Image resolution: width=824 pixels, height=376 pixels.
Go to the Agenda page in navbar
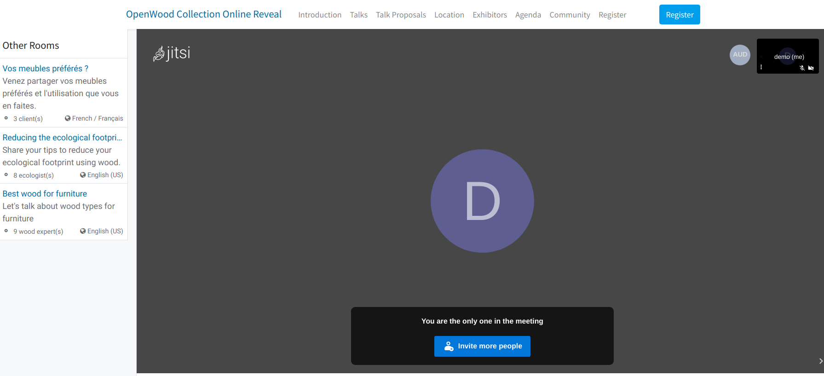[x=528, y=15]
